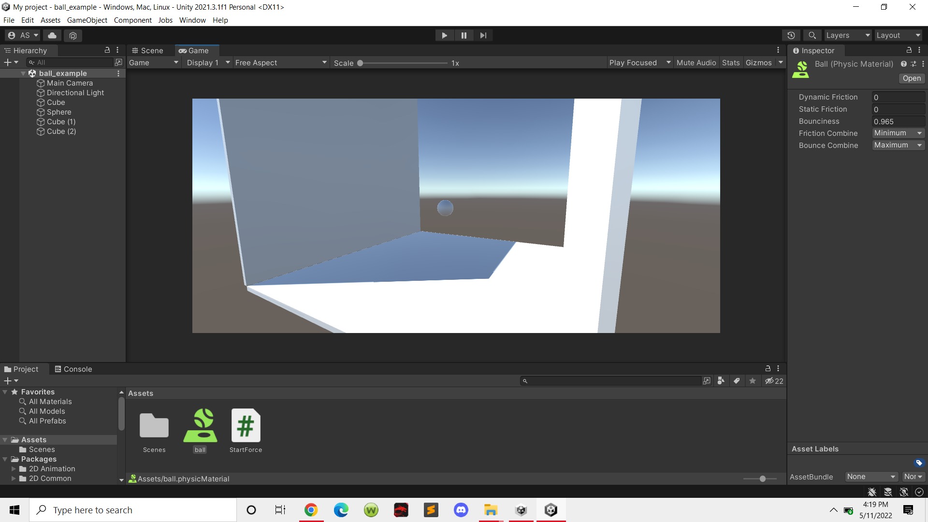This screenshot has width=928, height=522.
Task: Click Search by Label icon in Project
Action: [737, 381]
